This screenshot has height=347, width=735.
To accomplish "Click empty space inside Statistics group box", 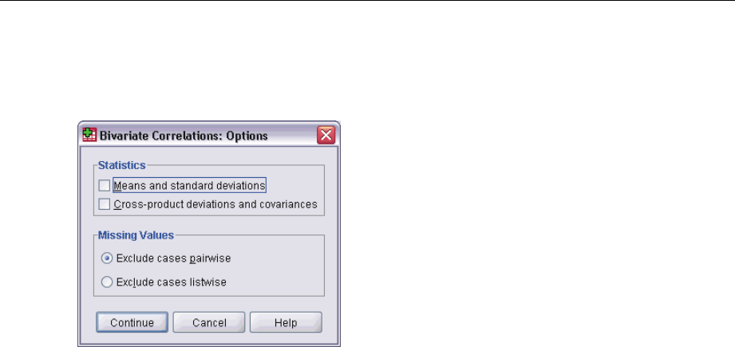I will (295, 187).
